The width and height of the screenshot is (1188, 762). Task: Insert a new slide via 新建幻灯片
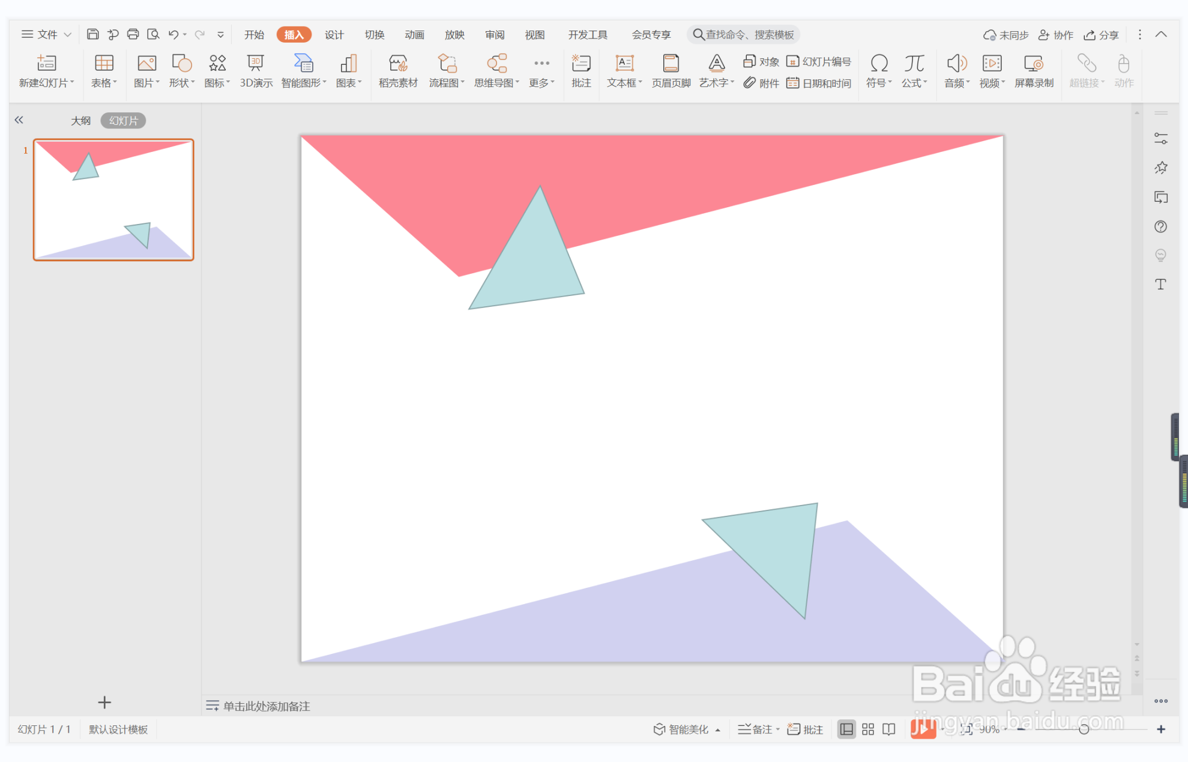[x=46, y=71]
